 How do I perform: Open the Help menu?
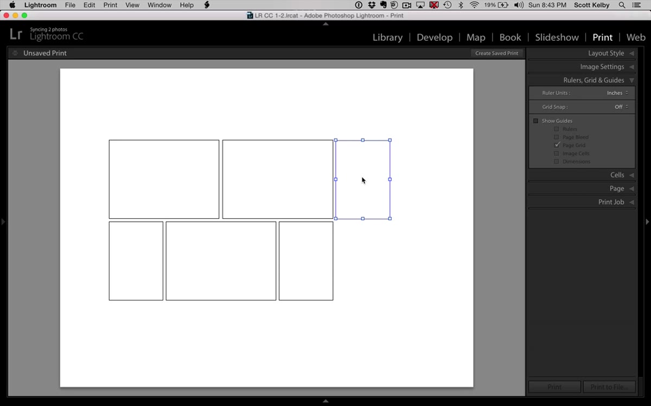tap(187, 5)
